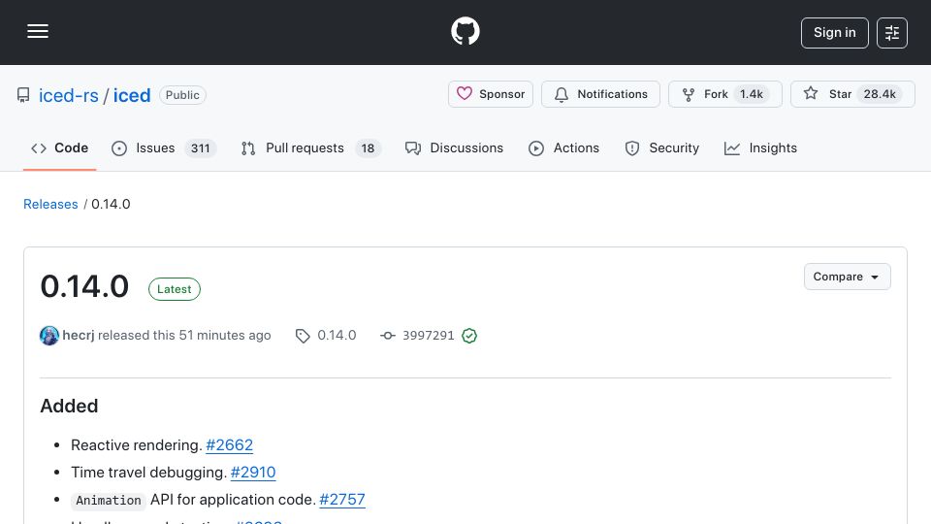Click the Issues count badge 311
931x524 pixels.
[x=200, y=148]
